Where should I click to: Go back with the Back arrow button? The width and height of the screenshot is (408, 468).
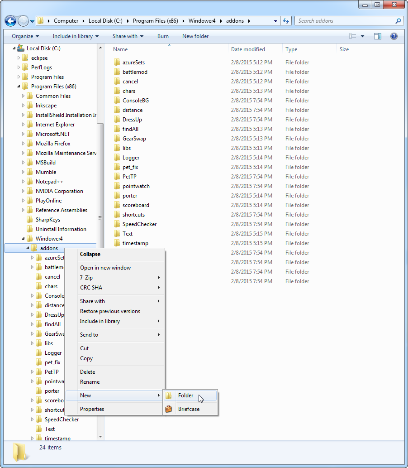[x=10, y=21]
